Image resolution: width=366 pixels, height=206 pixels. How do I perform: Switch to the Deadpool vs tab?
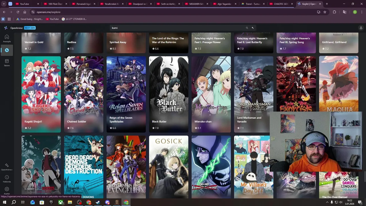[140, 4]
